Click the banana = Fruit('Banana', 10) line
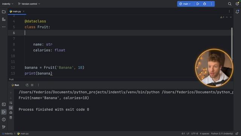Image resolution: width=241 pixels, height=136 pixels. pos(54,68)
